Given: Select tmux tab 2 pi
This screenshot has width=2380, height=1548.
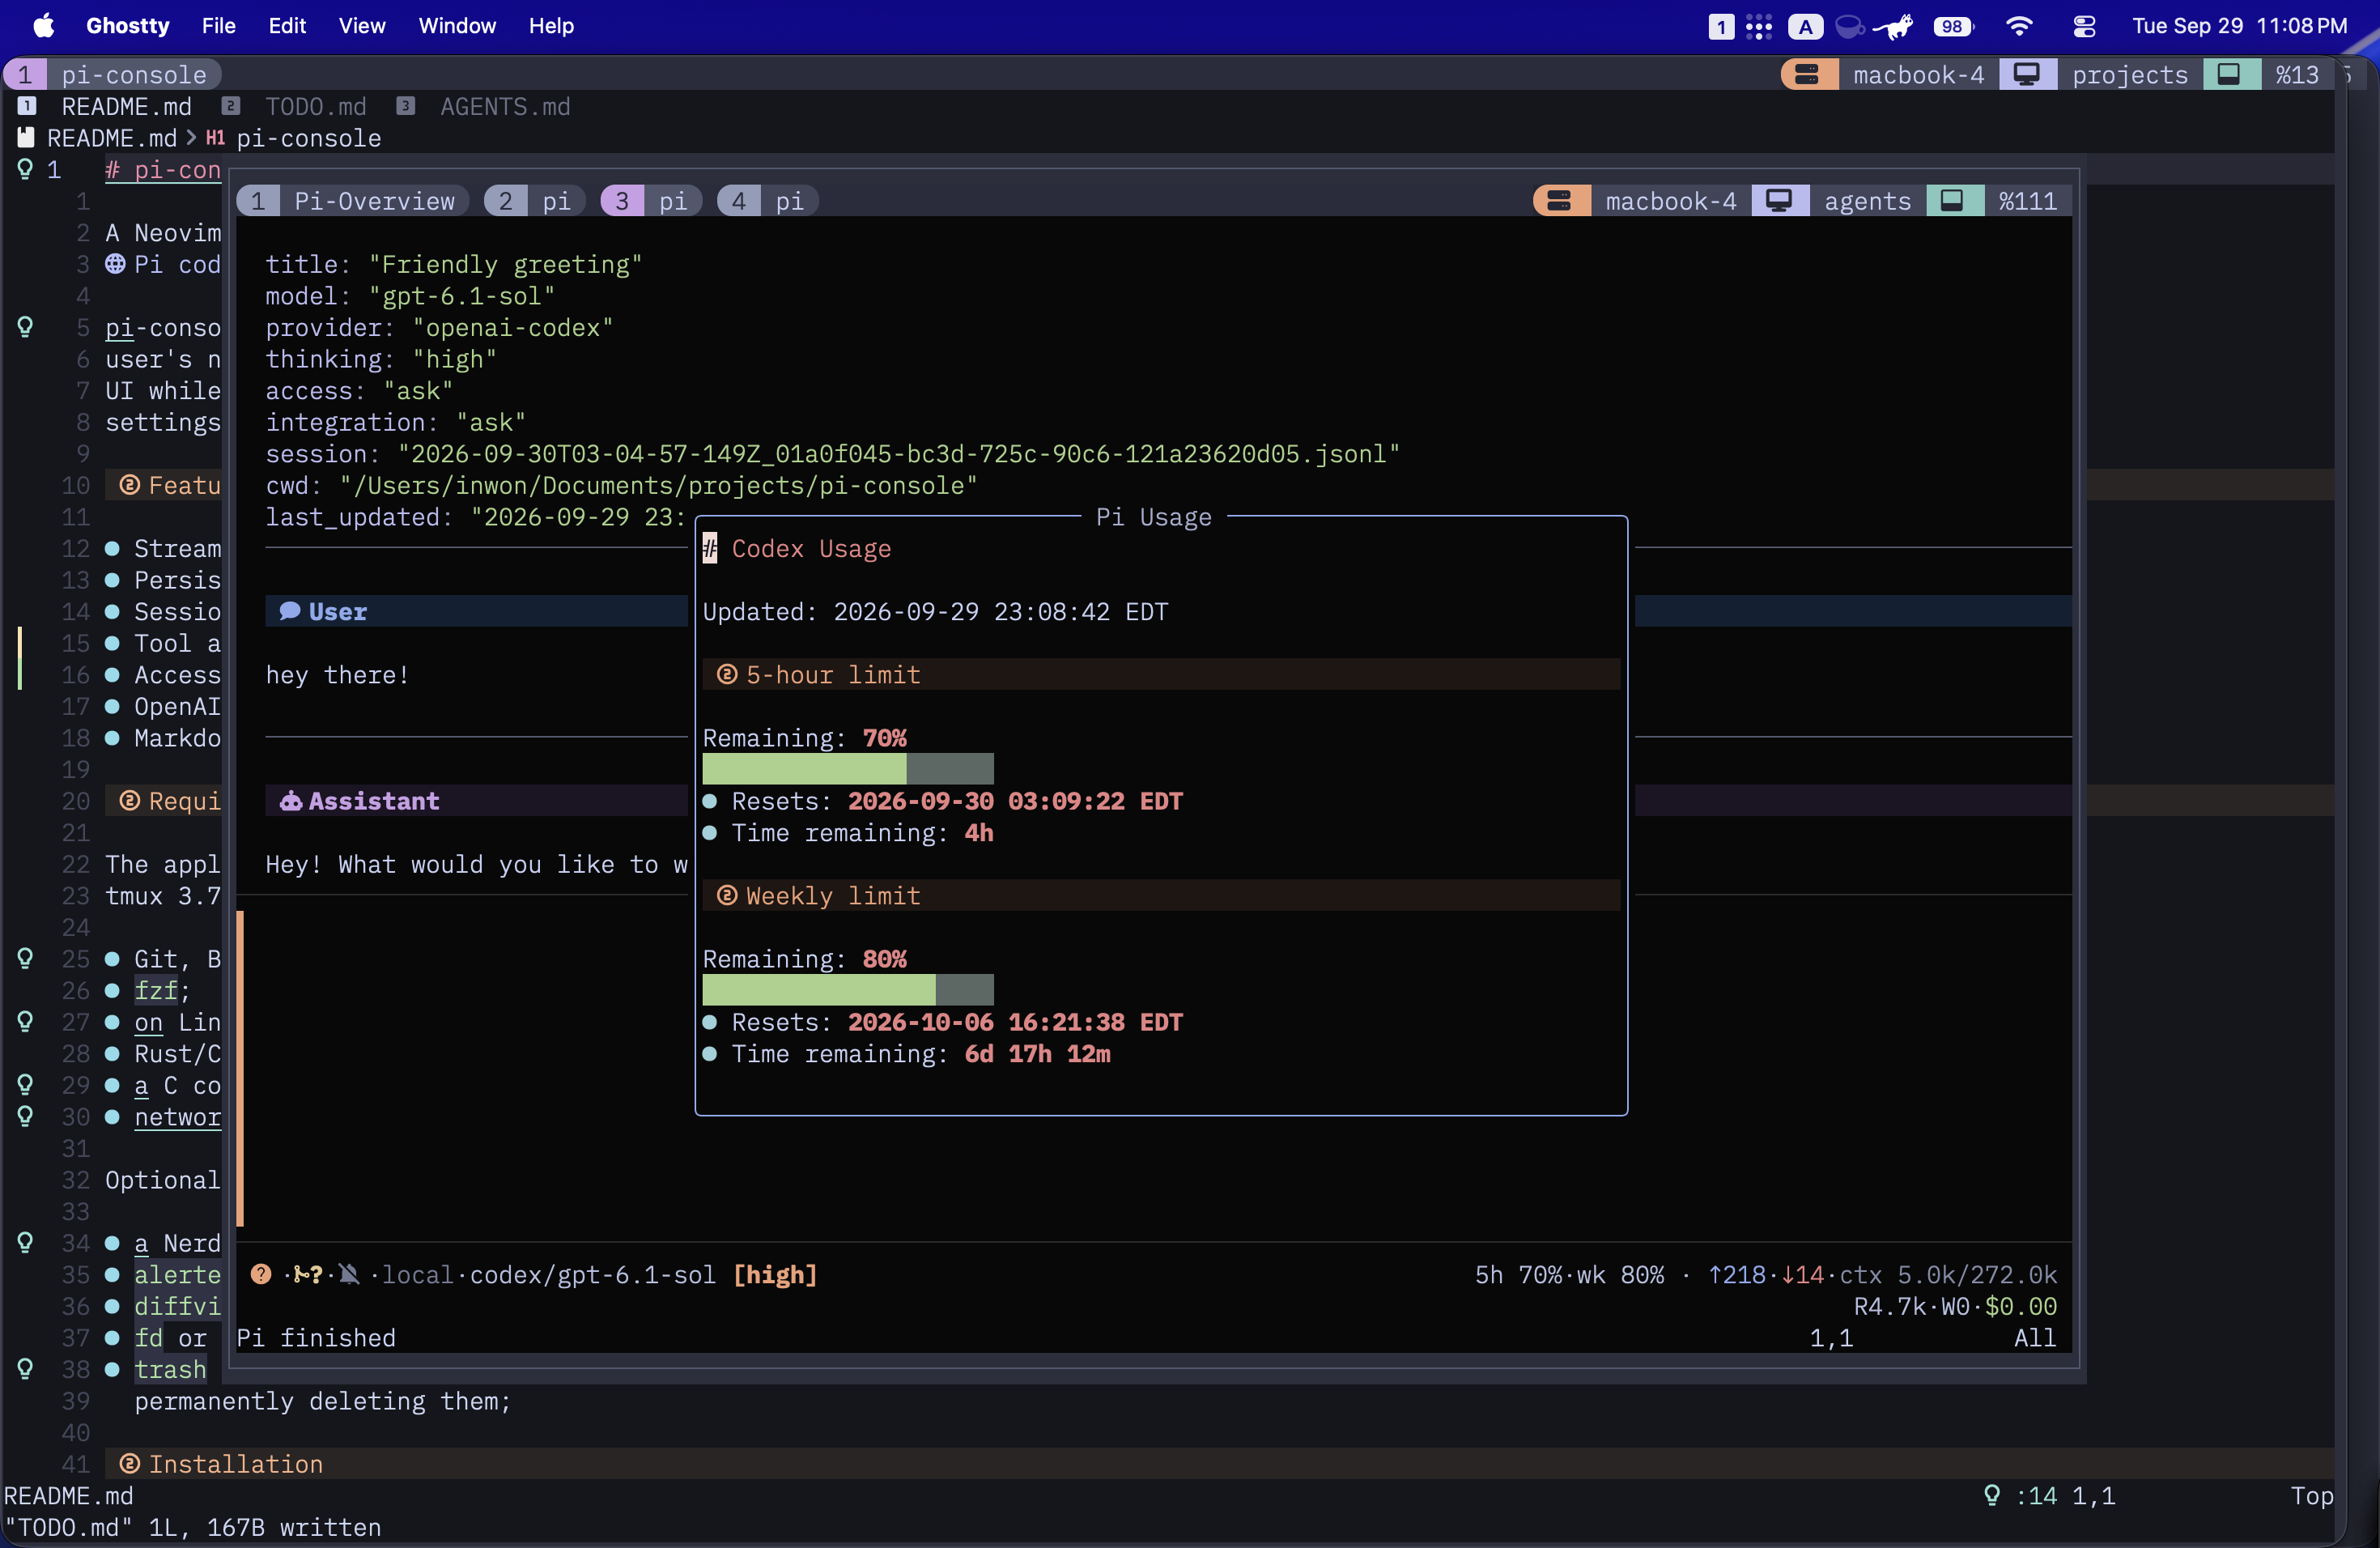Looking at the screenshot, I should (x=535, y=201).
